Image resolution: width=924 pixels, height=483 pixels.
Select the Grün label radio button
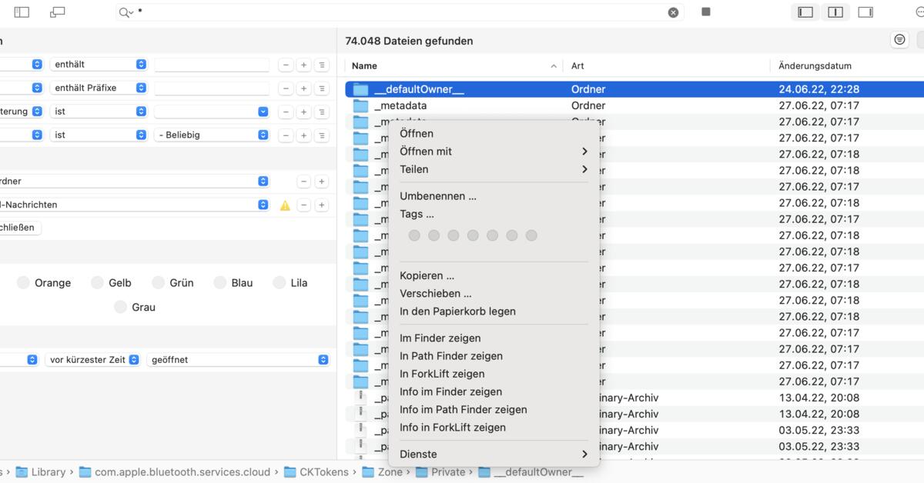158,283
